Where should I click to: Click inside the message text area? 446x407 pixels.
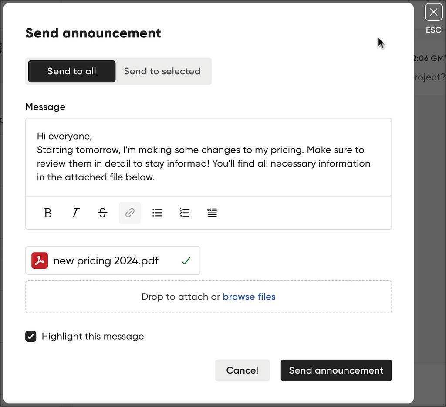(209, 157)
